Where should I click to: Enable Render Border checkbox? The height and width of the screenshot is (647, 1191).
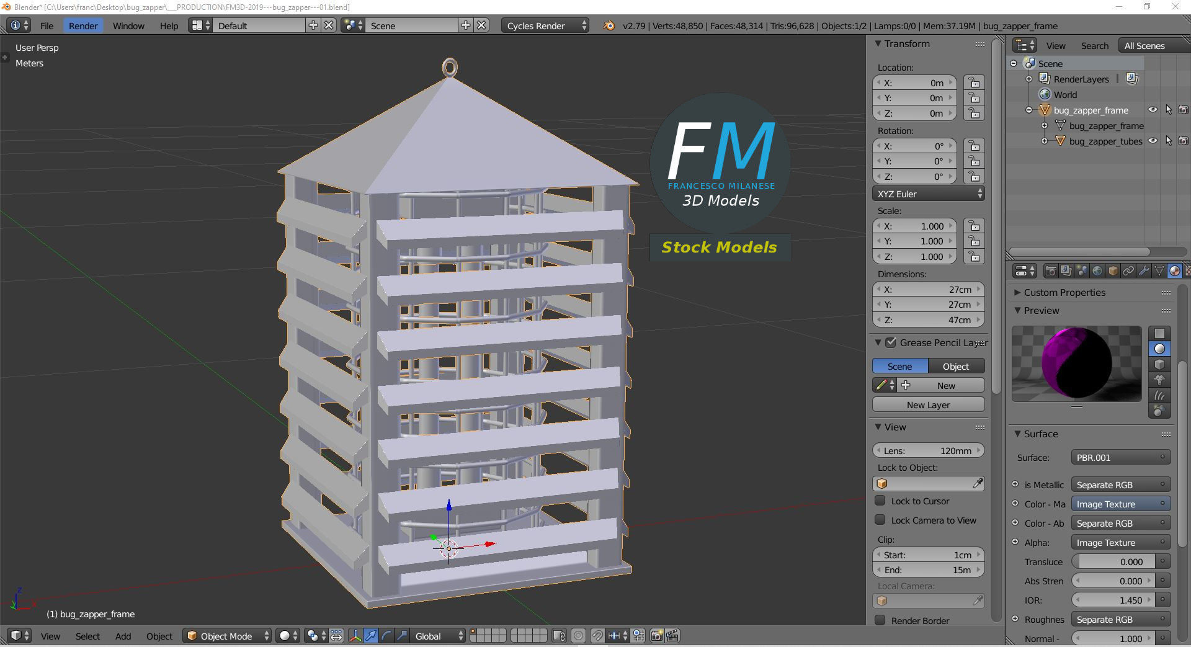tap(880, 620)
